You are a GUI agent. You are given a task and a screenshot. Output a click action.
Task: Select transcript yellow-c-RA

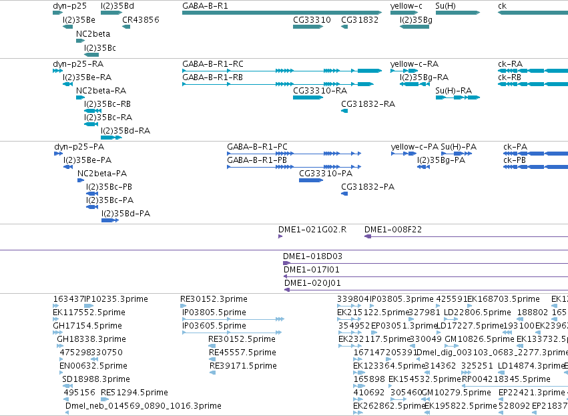coord(404,71)
